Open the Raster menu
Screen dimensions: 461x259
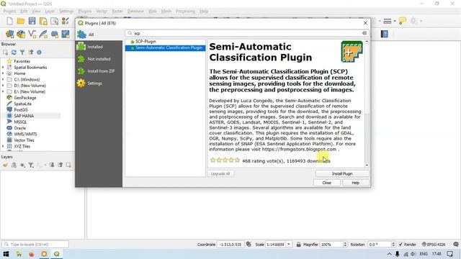point(117,12)
